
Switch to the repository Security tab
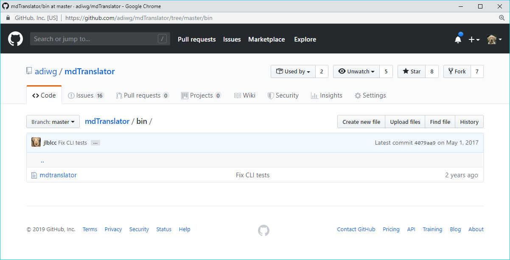[x=283, y=95]
